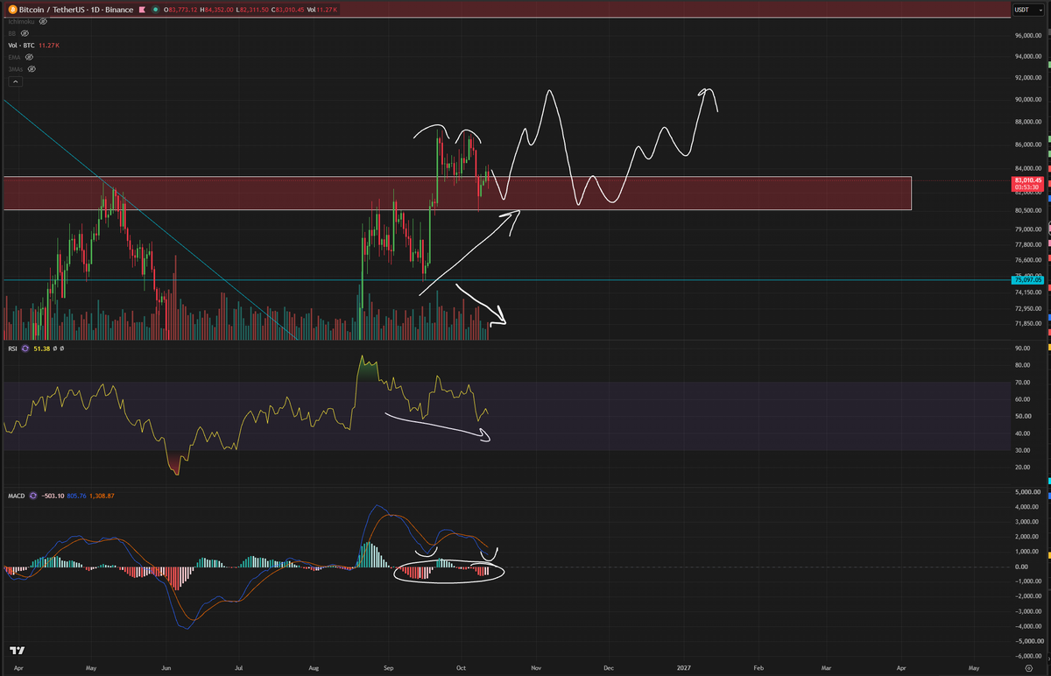This screenshot has height=676, width=1051.
Task: Click the Open price value 83,773.12
Action: click(x=183, y=10)
